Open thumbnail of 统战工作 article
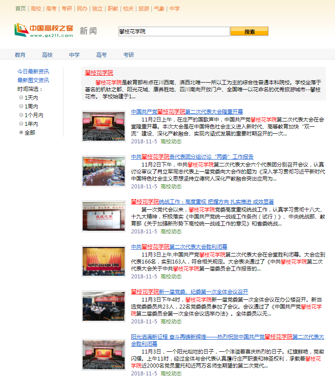Viewport: 335px width, 378px height. [x=104, y=216]
